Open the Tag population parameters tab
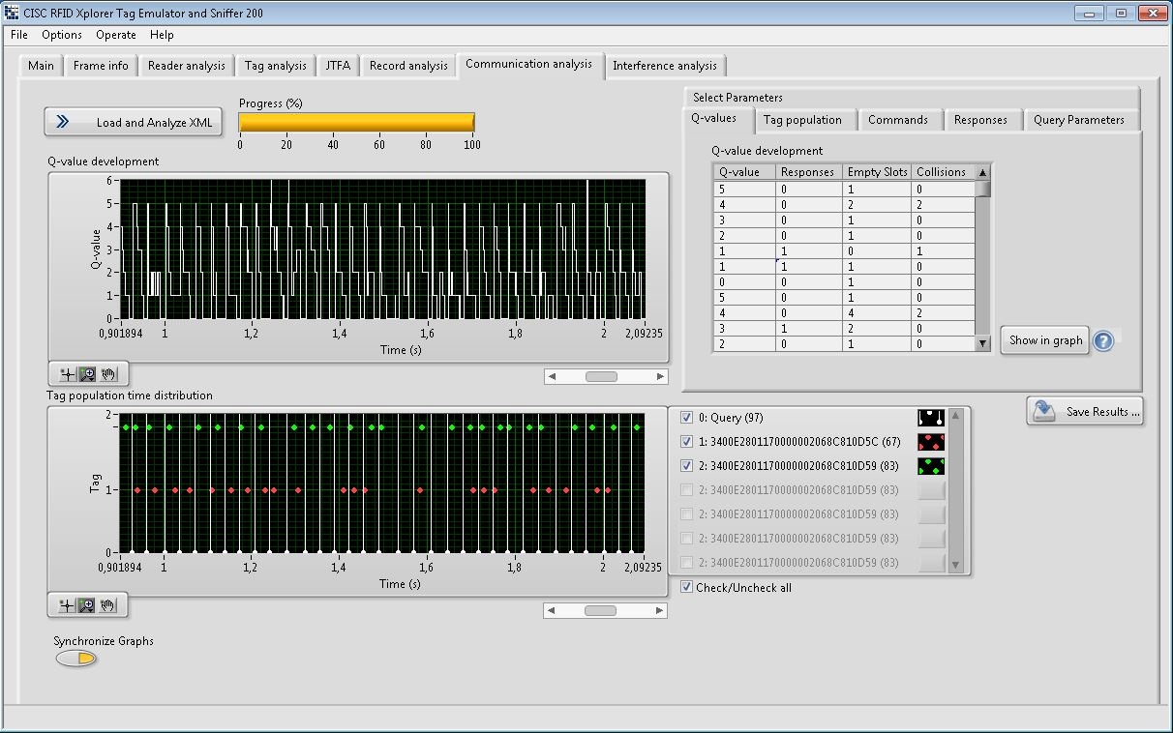Image resolution: width=1173 pixels, height=733 pixels. click(x=801, y=120)
